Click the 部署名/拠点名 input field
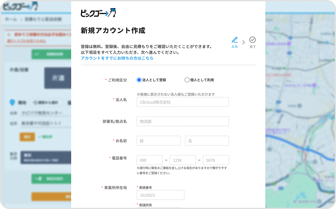The height and width of the screenshot is (209, 336). (183, 122)
